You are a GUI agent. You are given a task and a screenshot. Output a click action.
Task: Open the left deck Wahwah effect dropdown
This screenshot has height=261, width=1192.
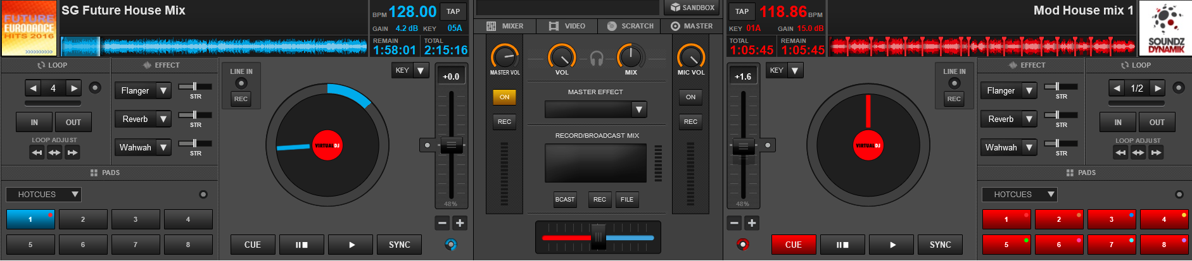[163, 147]
